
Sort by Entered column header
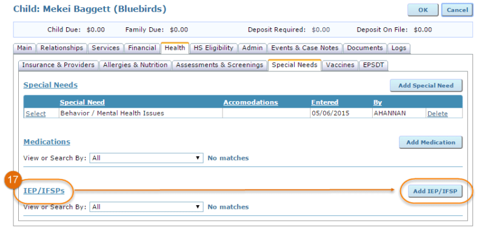[325, 102]
